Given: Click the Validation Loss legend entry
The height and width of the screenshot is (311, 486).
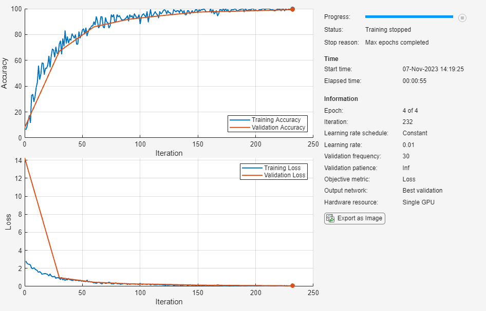Looking at the screenshot, I should point(284,175).
